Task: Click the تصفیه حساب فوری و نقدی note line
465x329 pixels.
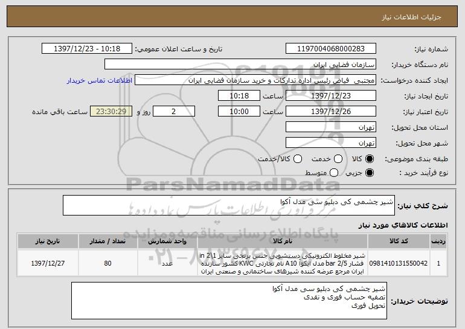Action: 344,297
